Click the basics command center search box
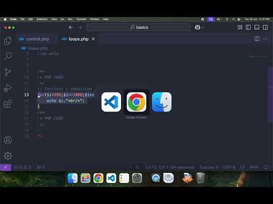The height and width of the screenshot is (204, 273). coord(139,28)
